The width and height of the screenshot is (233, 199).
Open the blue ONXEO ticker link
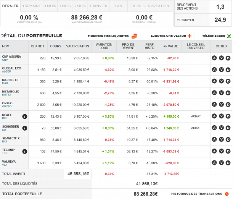[7, 107]
